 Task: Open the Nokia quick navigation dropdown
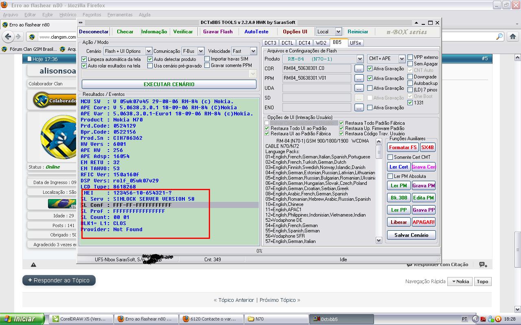[x=460, y=282]
